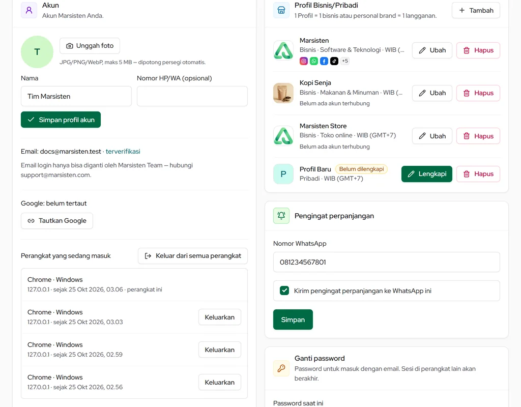The height and width of the screenshot is (407, 521).
Task: Click the Profil Bisnis store icon
Action: point(281,10)
